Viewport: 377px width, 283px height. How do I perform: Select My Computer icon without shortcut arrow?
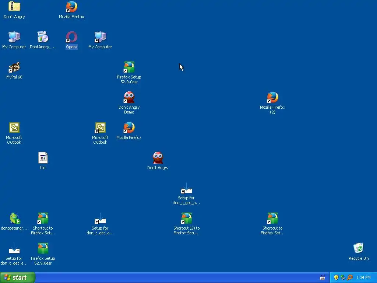pos(14,37)
